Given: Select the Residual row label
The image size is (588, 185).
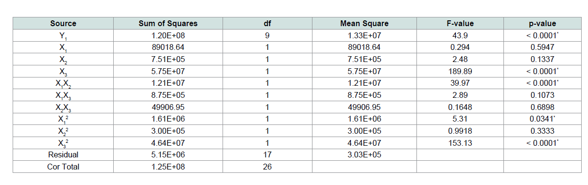Looking at the screenshot, I should [x=63, y=154].
